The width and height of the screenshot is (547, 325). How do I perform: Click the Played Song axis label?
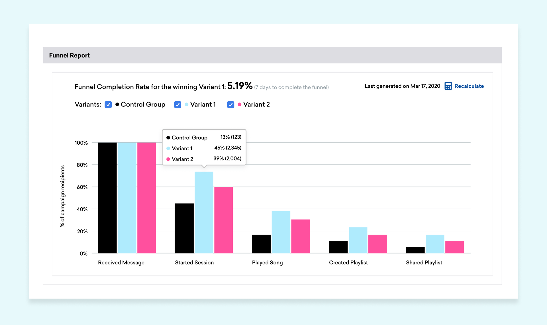pos(267,263)
